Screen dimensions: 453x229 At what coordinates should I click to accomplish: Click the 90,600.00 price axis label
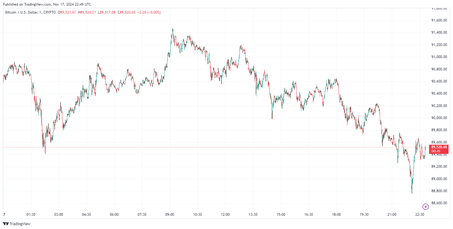click(439, 81)
